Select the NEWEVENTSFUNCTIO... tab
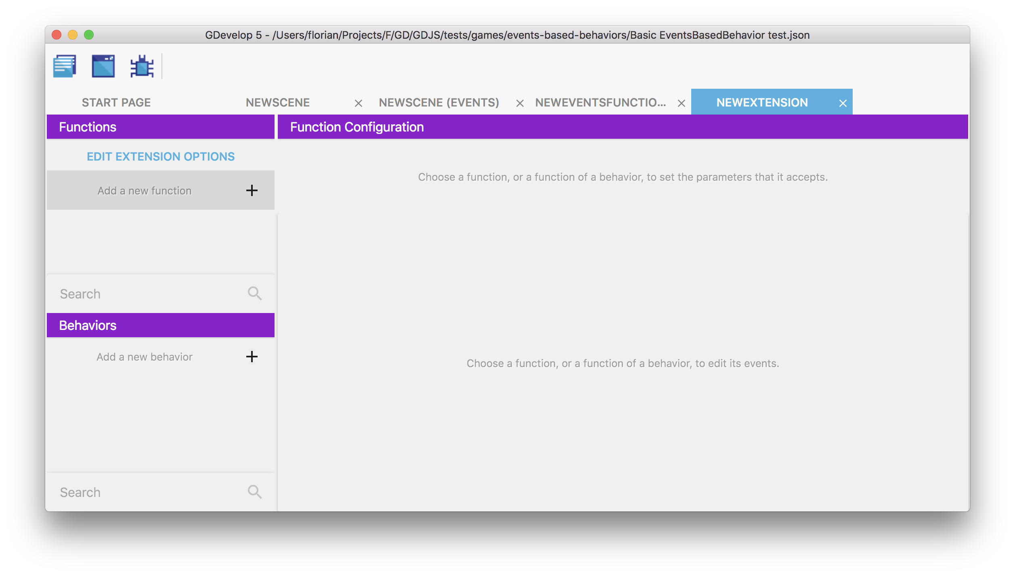1015x576 pixels. point(600,102)
